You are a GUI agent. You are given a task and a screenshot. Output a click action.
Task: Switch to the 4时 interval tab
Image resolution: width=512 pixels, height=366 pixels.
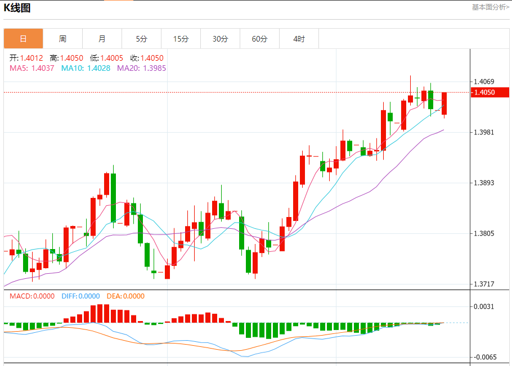(299, 39)
